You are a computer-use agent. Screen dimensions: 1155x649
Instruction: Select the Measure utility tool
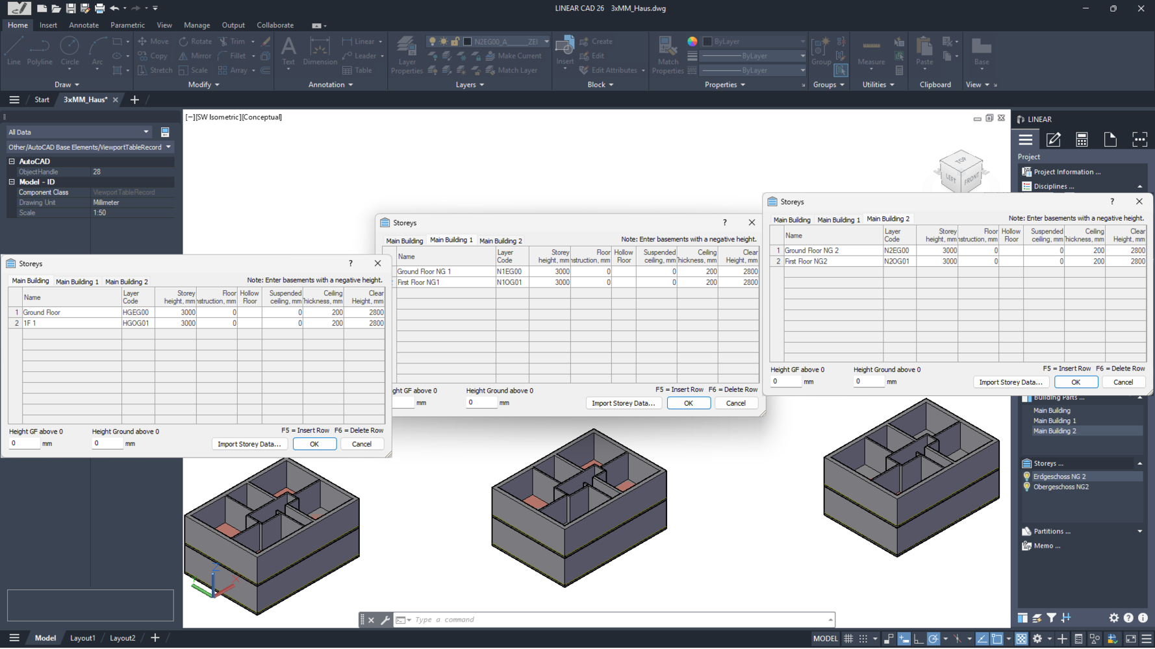(871, 52)
